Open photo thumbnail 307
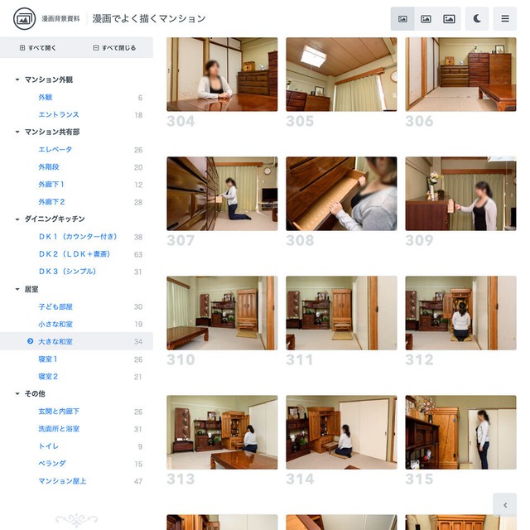The height and width of the screenshot is (530, 530). coord(222,194)
